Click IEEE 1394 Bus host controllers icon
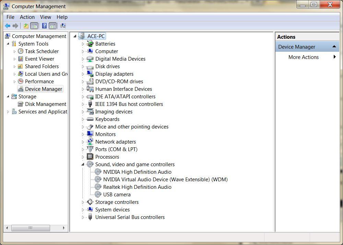343x245 pixels. (x=90, y=104)
